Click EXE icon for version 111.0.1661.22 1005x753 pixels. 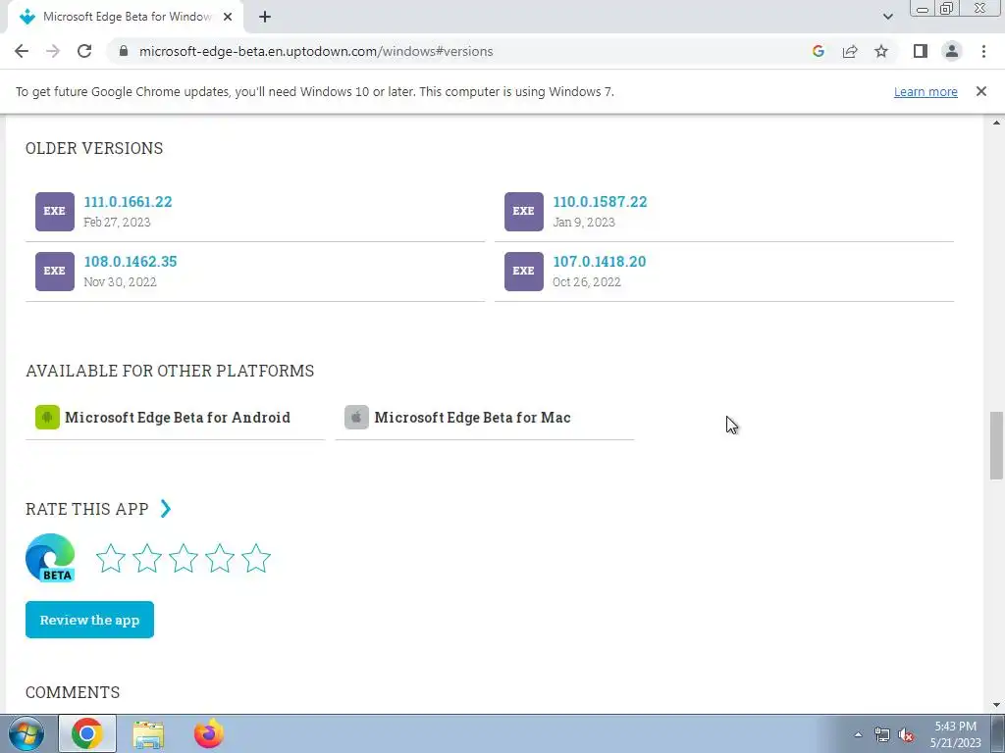[55, 212]
